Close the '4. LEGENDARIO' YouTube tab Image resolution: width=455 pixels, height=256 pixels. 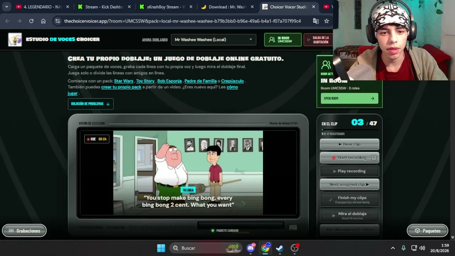(x=68, y=7)
